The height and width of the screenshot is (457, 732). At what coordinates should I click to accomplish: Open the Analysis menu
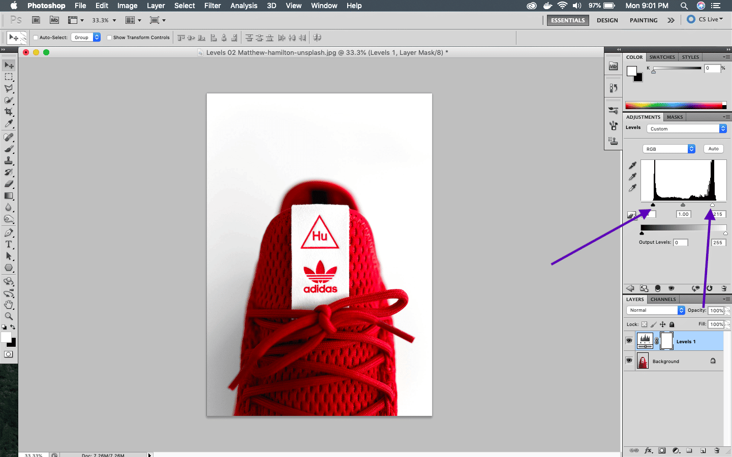click(244, 6)
